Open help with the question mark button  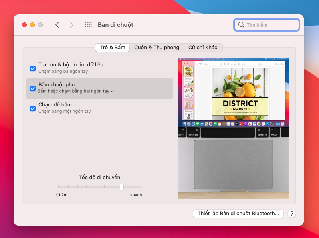[292, 214]
